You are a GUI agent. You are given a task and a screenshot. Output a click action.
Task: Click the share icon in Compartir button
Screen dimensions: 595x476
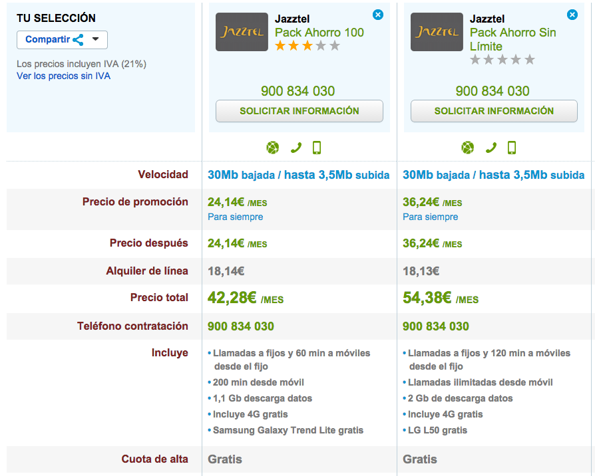(78, 40)
